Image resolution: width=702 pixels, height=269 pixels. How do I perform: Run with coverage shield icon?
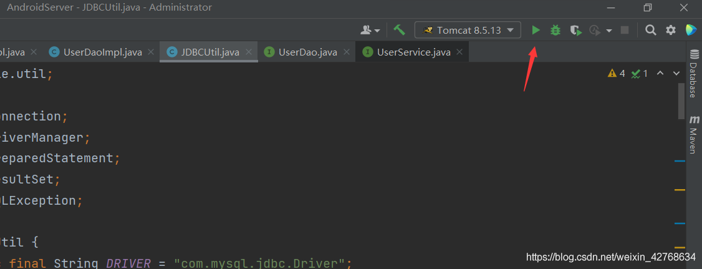(575, 30)
